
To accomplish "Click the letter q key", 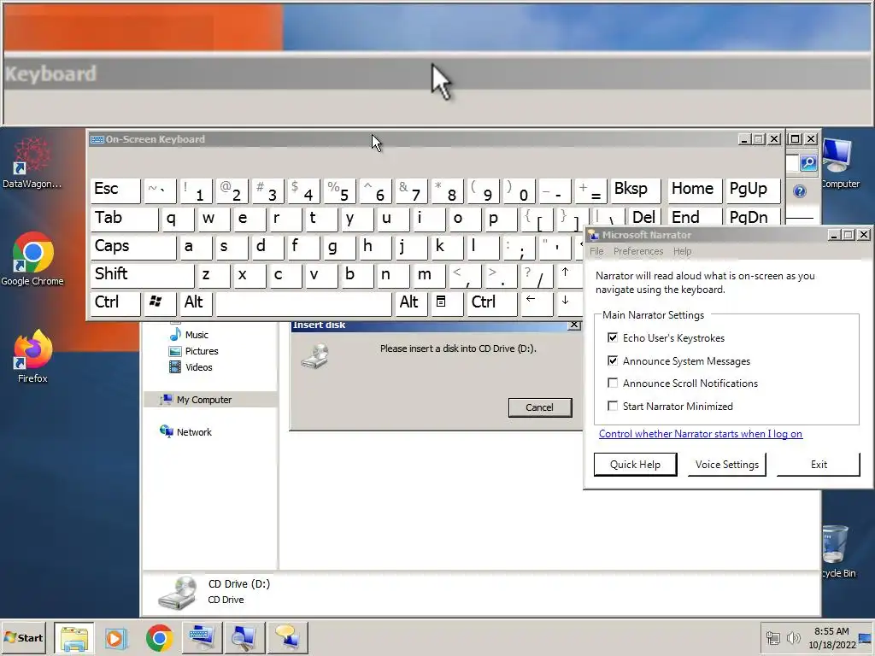I will 178,219.
